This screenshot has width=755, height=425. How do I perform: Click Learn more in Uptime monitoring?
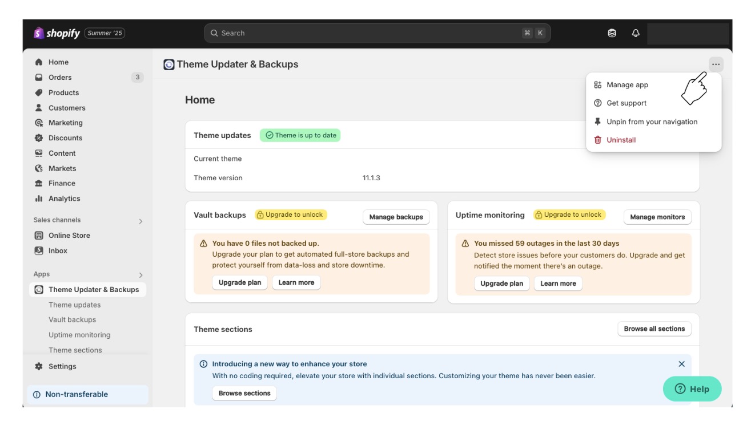(559, 284)
